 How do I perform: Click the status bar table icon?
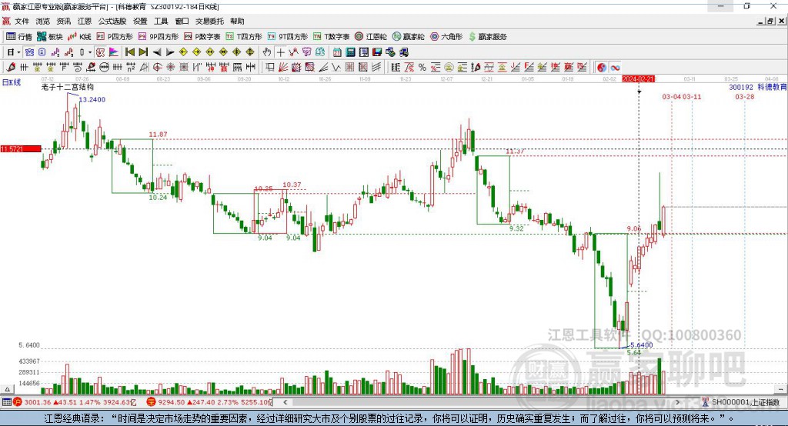6,402
